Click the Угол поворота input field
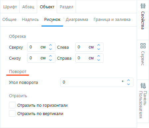 [x=97, y=82]
